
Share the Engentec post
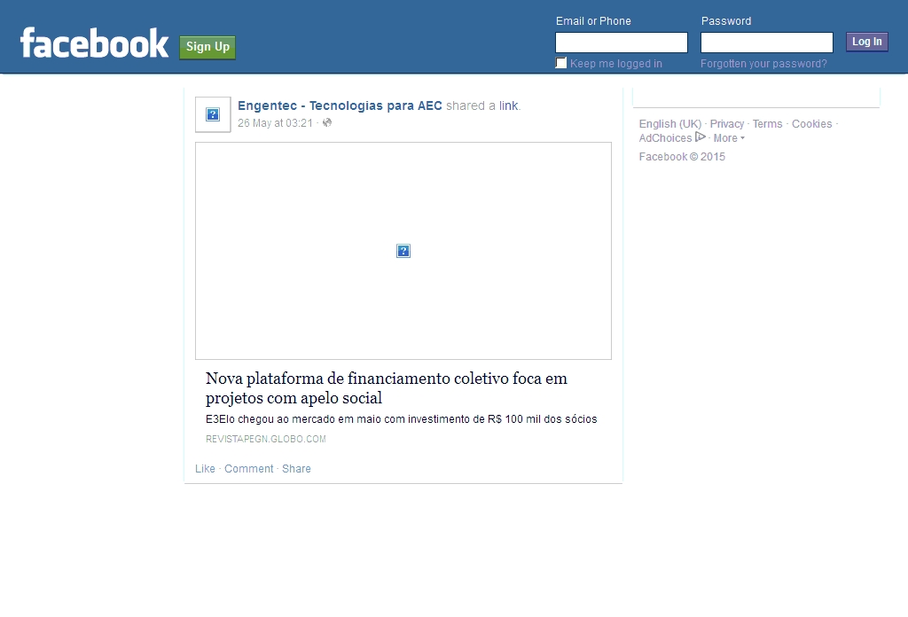point(296,469)
